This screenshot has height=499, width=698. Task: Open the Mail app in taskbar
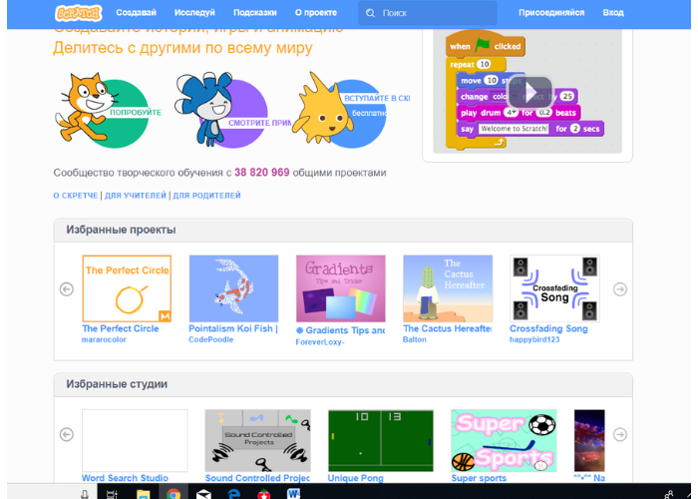pos(203,494)
